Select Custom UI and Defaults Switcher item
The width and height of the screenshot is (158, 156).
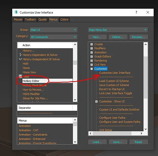pyautogui.click(x=119, y=110)
